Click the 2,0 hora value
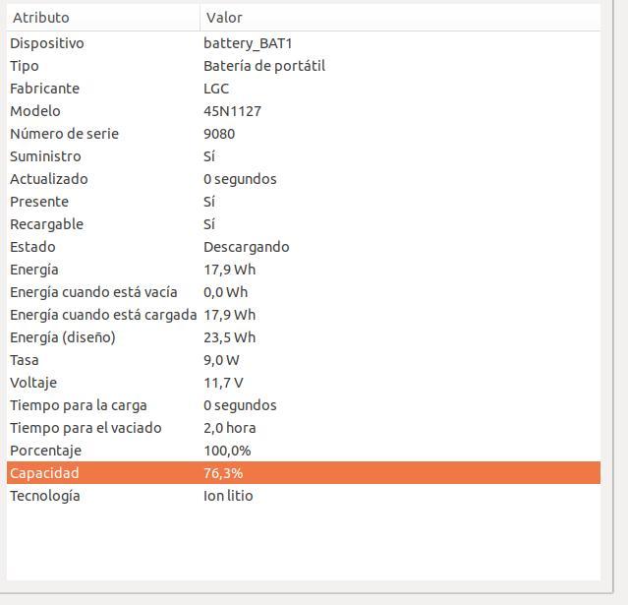This screenshot has height=605, width=628. coord(230,428)
